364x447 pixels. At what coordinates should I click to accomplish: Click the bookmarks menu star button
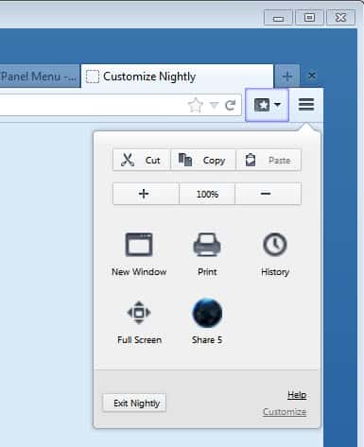[x=262, y=105]
